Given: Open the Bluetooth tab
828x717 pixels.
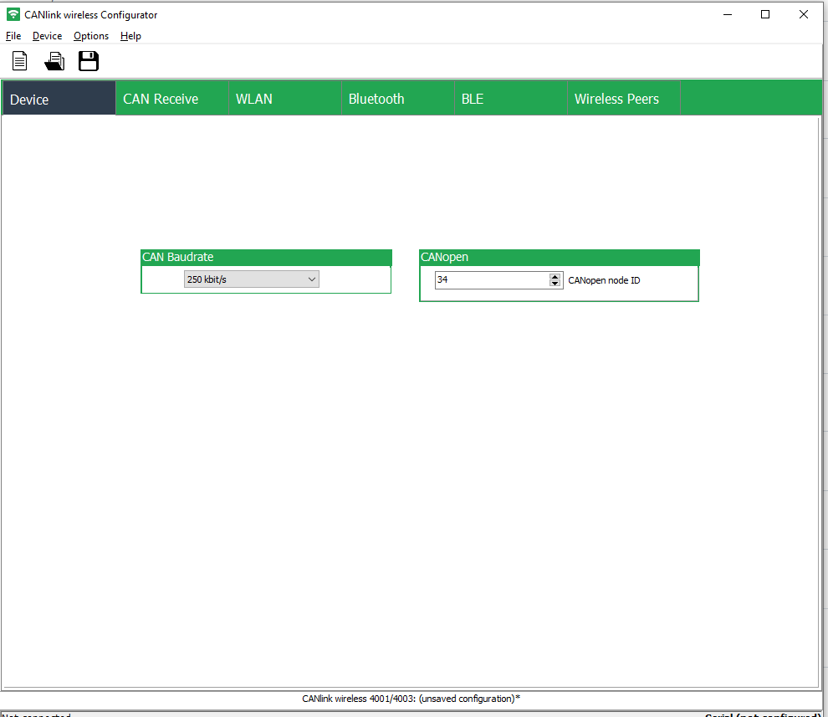Looking at the screenshot, I should coord(376,98).
